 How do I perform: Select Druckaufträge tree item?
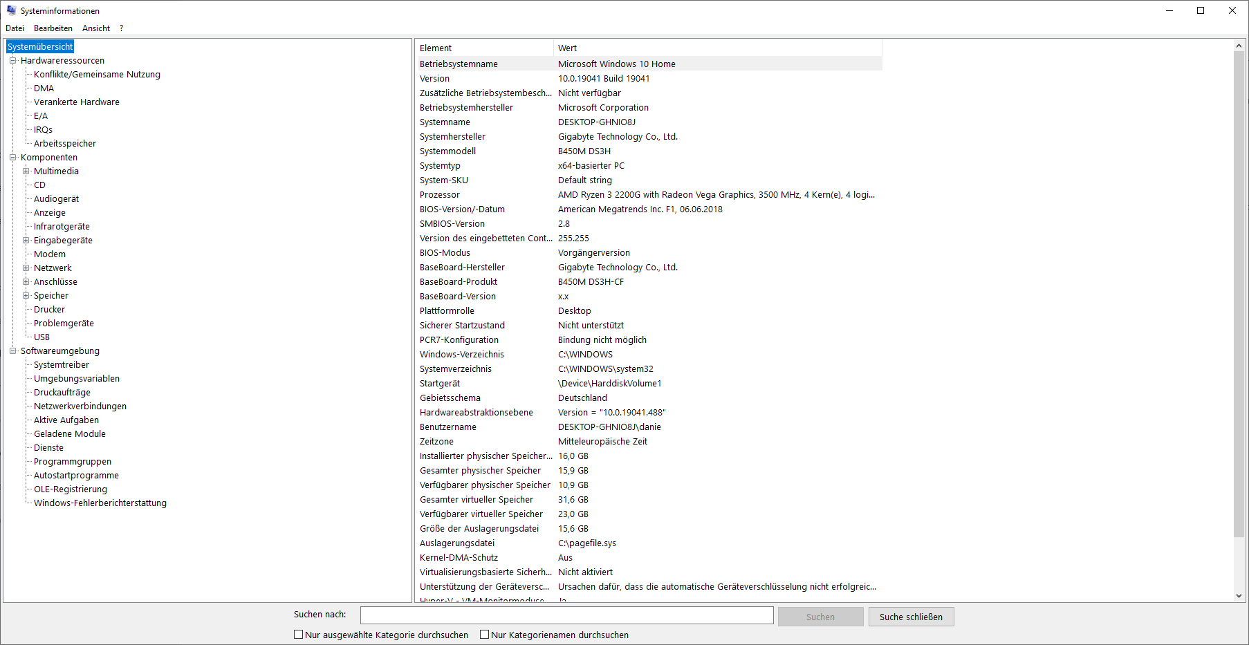click(x=62, y=393)
